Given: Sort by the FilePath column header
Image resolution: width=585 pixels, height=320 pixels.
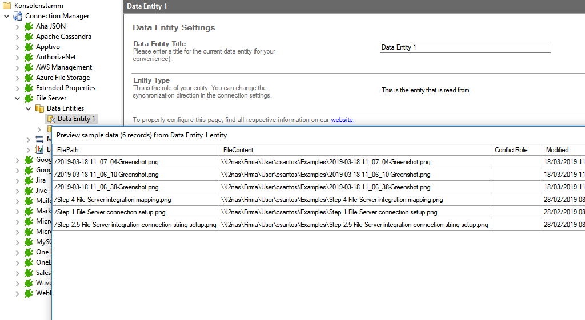Looking at the screenshot, I should [x=136, y=150].
